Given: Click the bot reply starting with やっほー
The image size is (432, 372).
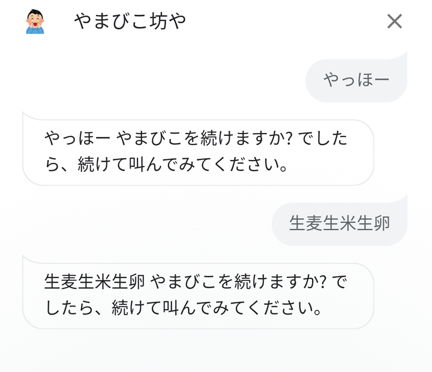Looking at the screenshot, I should (198, 152).
